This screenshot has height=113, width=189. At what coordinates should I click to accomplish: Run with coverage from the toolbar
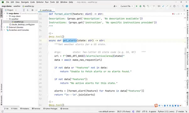click(x=144, y=6)
